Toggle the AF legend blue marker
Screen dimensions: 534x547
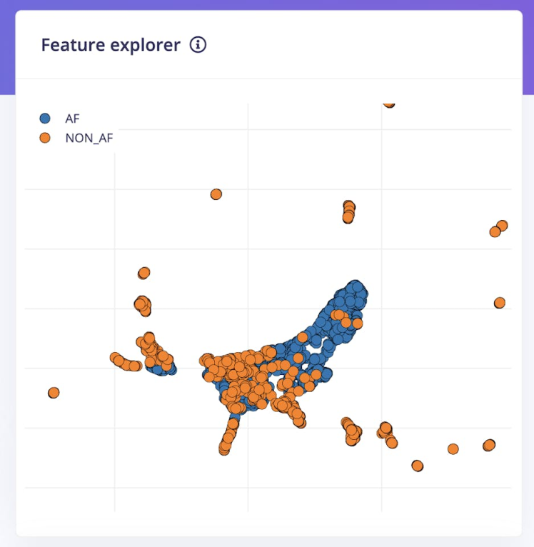click(x=45, y=119)
